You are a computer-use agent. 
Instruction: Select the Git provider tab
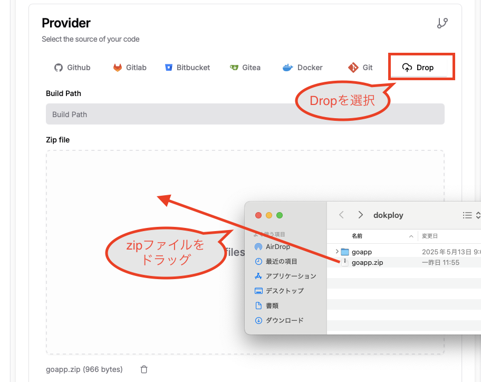click(360, 68)
